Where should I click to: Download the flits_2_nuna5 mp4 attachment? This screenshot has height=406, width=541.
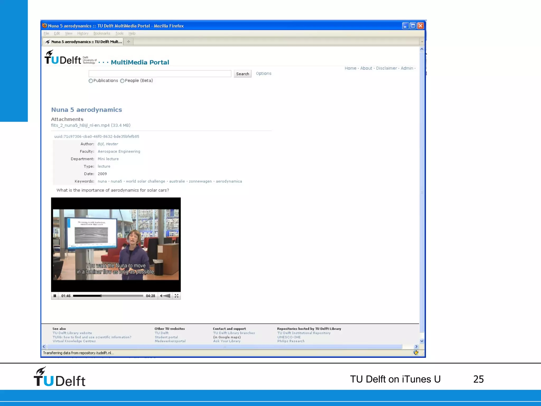coord(80,125)
